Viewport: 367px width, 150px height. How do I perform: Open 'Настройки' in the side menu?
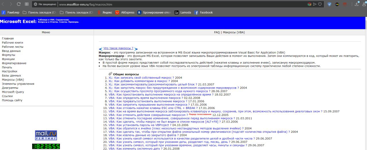[9, 71]
